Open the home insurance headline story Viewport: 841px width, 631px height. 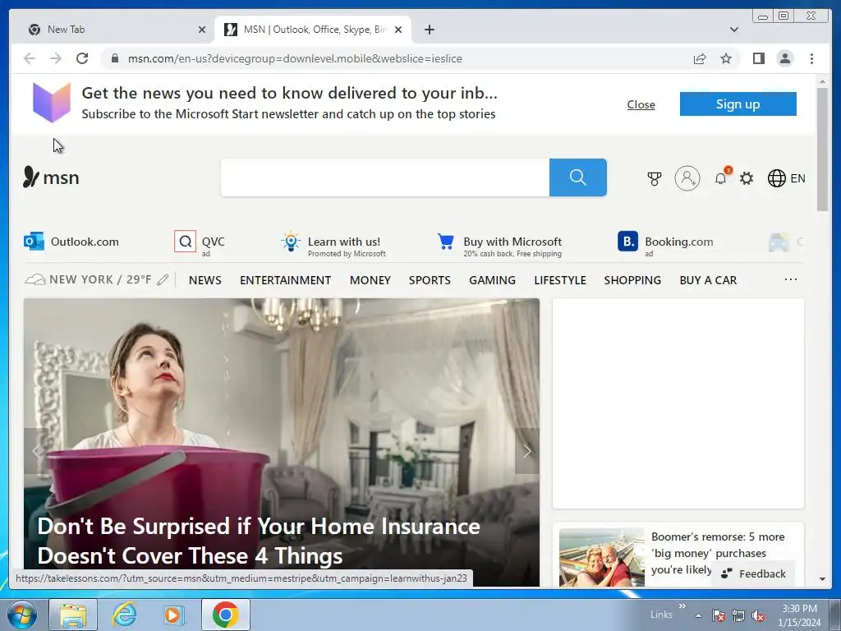pyautogui.click(x=259, y=541)
